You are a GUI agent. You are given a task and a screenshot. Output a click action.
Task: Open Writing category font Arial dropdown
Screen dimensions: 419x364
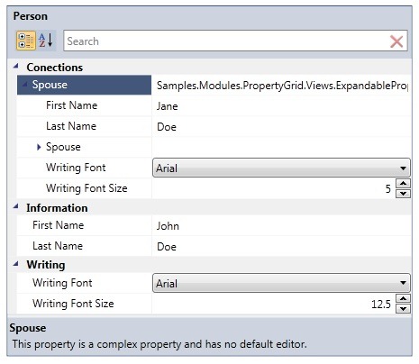[281, 283]
